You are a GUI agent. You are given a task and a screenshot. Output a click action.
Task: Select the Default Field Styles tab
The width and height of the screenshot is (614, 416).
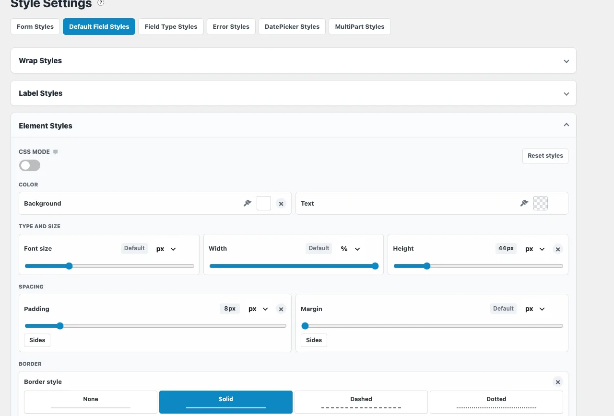pos(99,27)
